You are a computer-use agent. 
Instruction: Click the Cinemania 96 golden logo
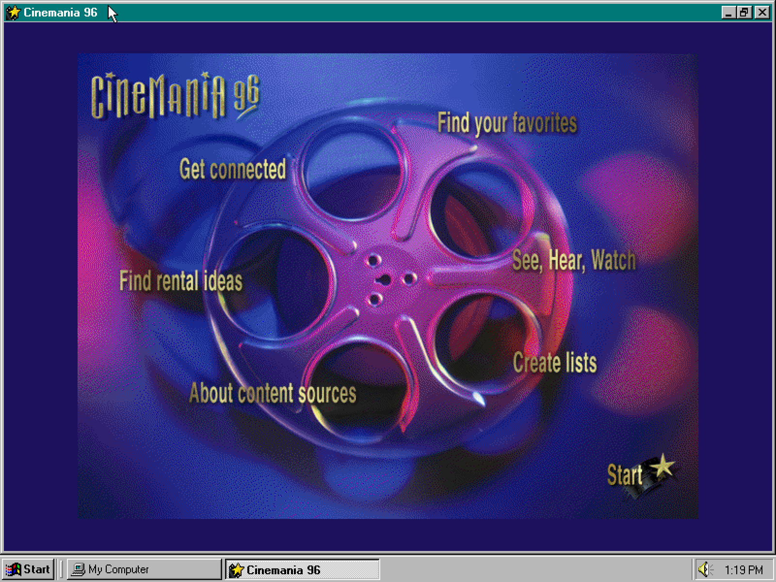pyautogui.click(x=175, y=96)
